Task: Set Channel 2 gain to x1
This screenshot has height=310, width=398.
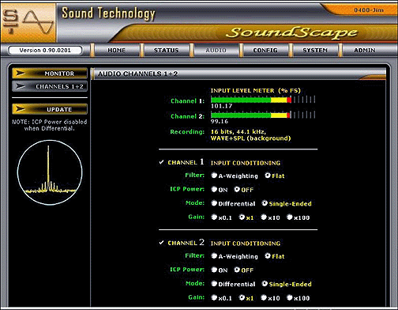Action: coord(242,297)
